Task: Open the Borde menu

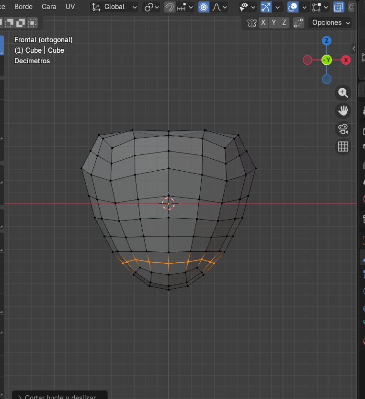Action: (23, 7)
